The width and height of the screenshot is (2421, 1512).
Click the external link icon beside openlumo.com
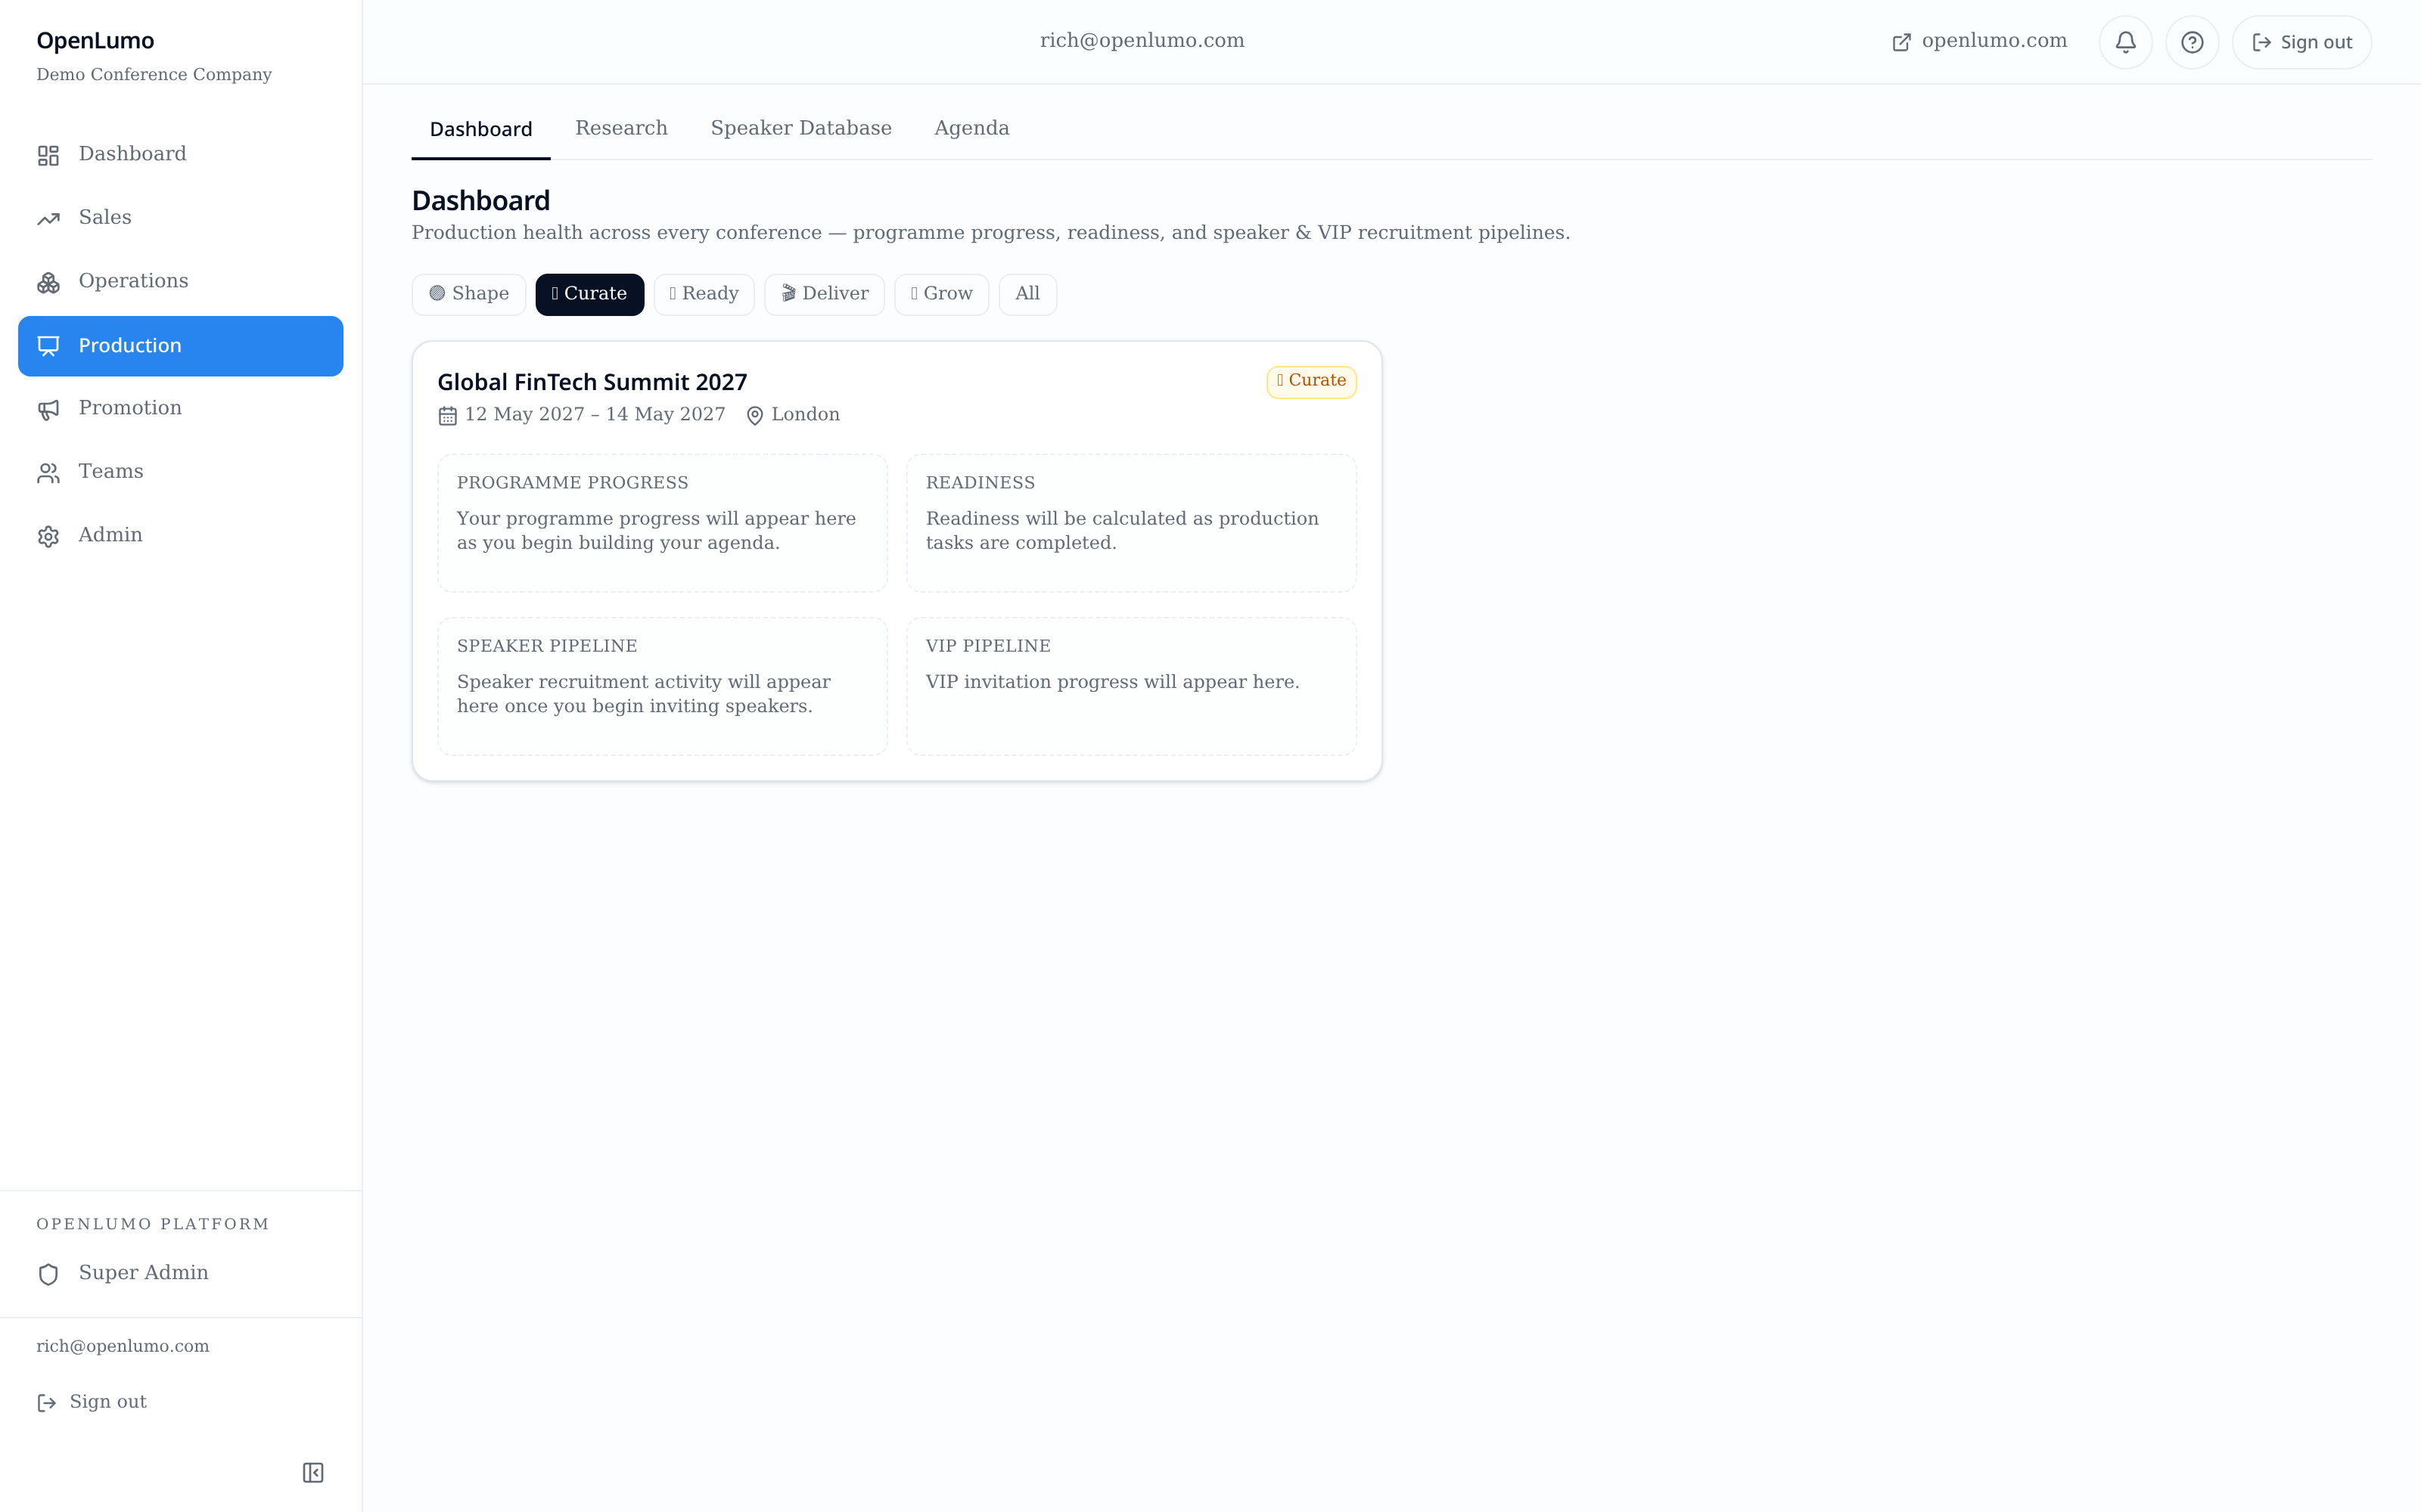(1900, 42)
